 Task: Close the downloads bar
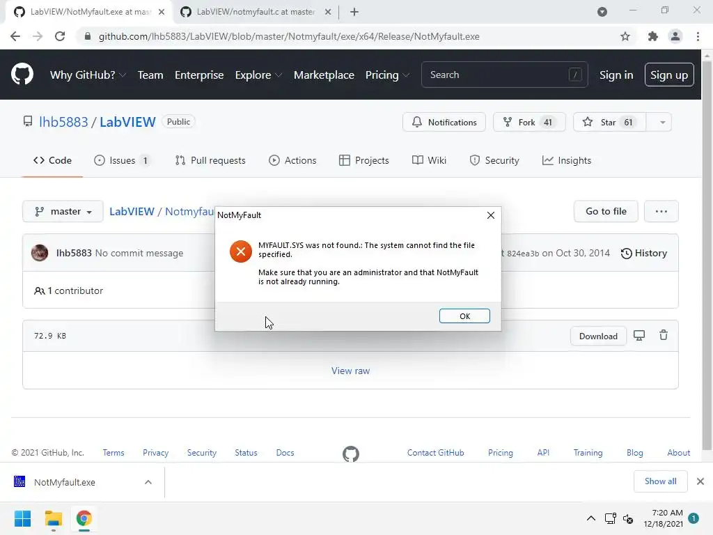click(700, 481)
